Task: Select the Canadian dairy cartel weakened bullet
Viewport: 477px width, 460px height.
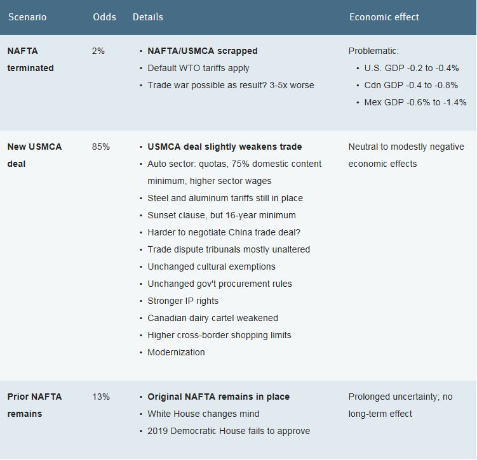Action: (x=213, y=318)
